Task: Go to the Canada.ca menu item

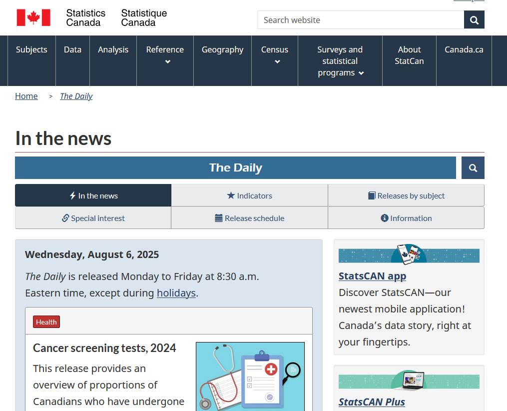Action: pyautogui.click(x=464, y=60)
